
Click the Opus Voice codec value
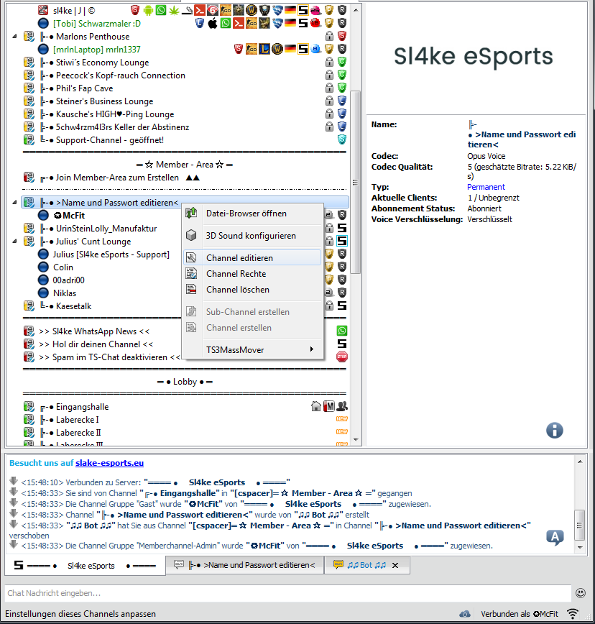(x=486, y=156)
